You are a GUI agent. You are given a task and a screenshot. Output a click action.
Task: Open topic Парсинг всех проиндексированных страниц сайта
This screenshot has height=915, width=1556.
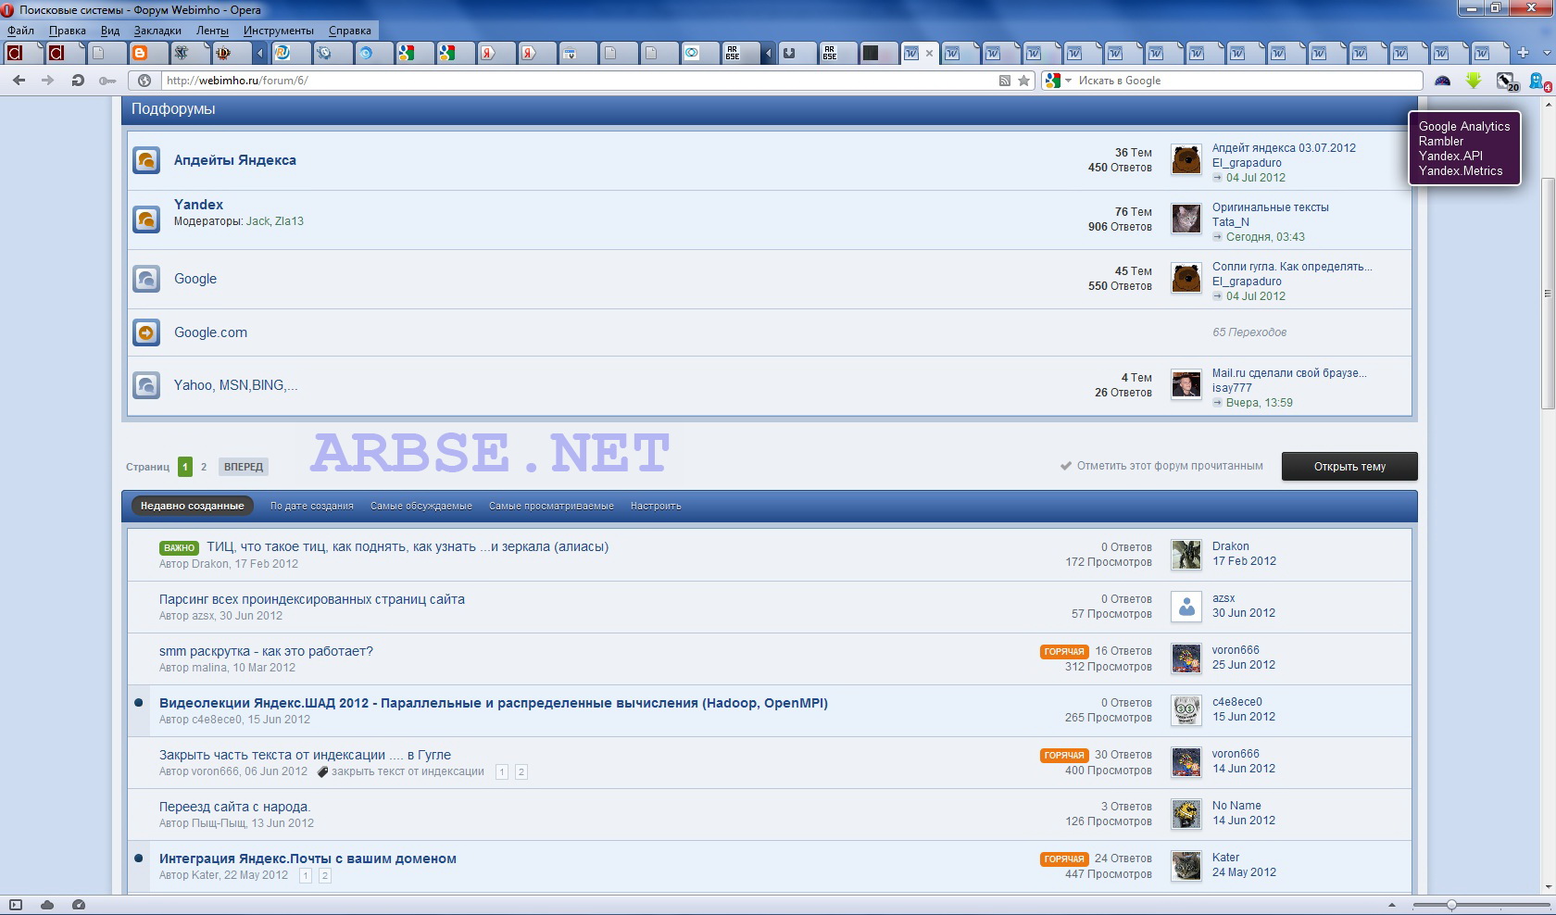coord(312,599)
